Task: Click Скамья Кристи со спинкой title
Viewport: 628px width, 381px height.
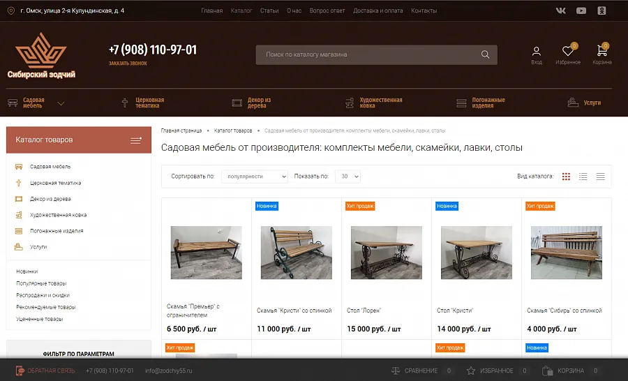Action: point(294,311)
